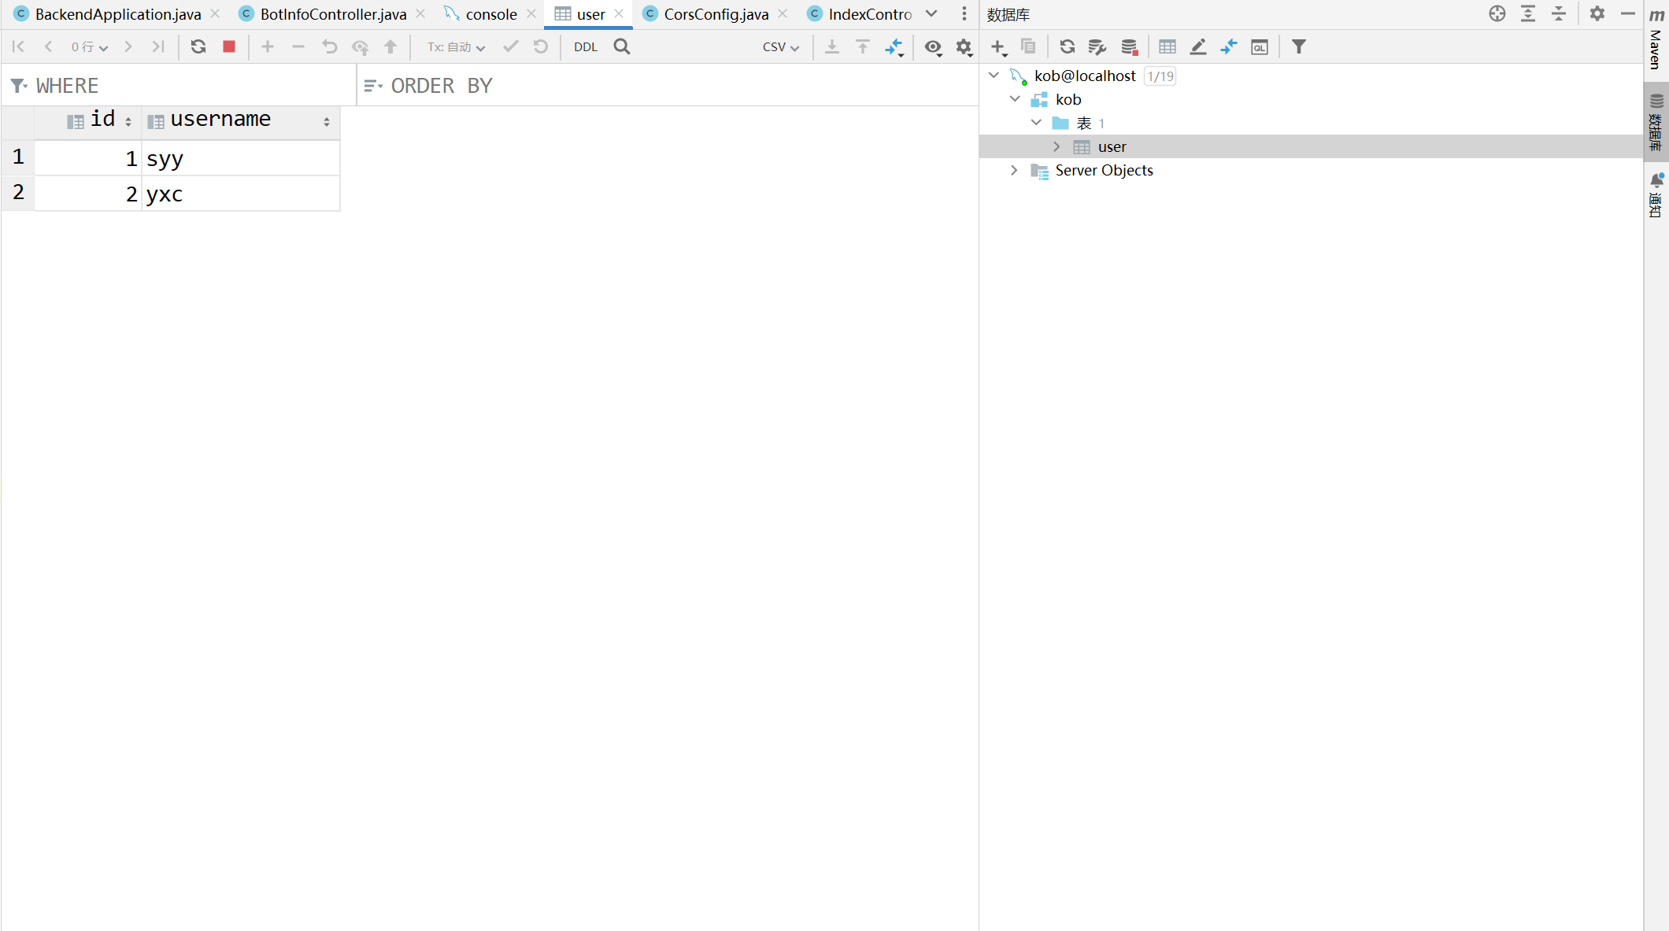Open the 通知 notifications side panel
This screenshot has width=1669, height=931.
pyautogui.click(x=1656, y=195)
